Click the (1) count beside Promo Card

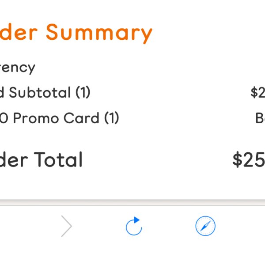coord(112,118)
